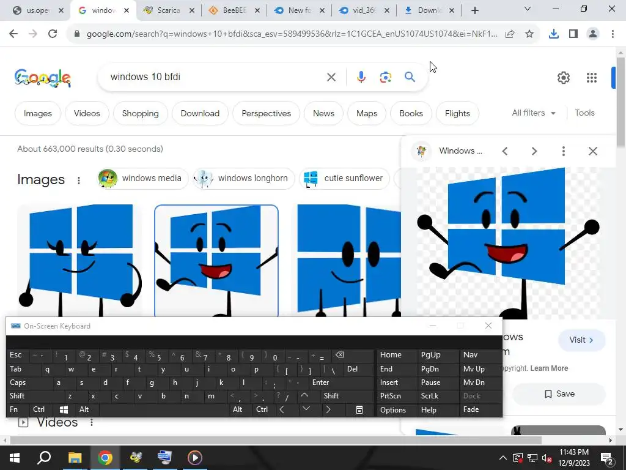Image resolution: width=626 pixels, height=470 pixels.
Task: Show hidden system tray icons
Action: 503,458
